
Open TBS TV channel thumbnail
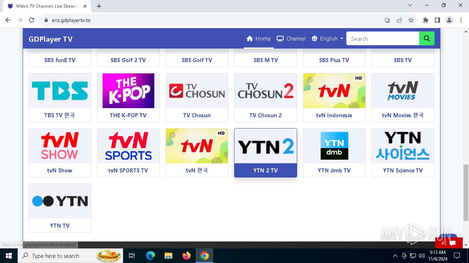click(60, 91)
